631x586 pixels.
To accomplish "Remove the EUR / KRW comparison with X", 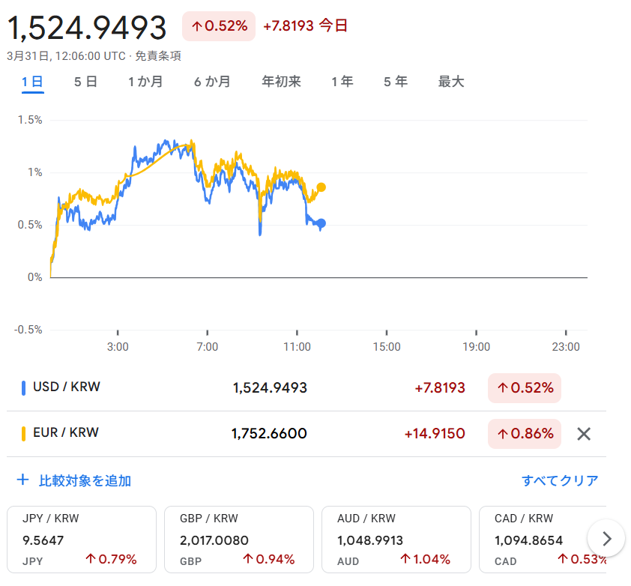I will 584,434.
